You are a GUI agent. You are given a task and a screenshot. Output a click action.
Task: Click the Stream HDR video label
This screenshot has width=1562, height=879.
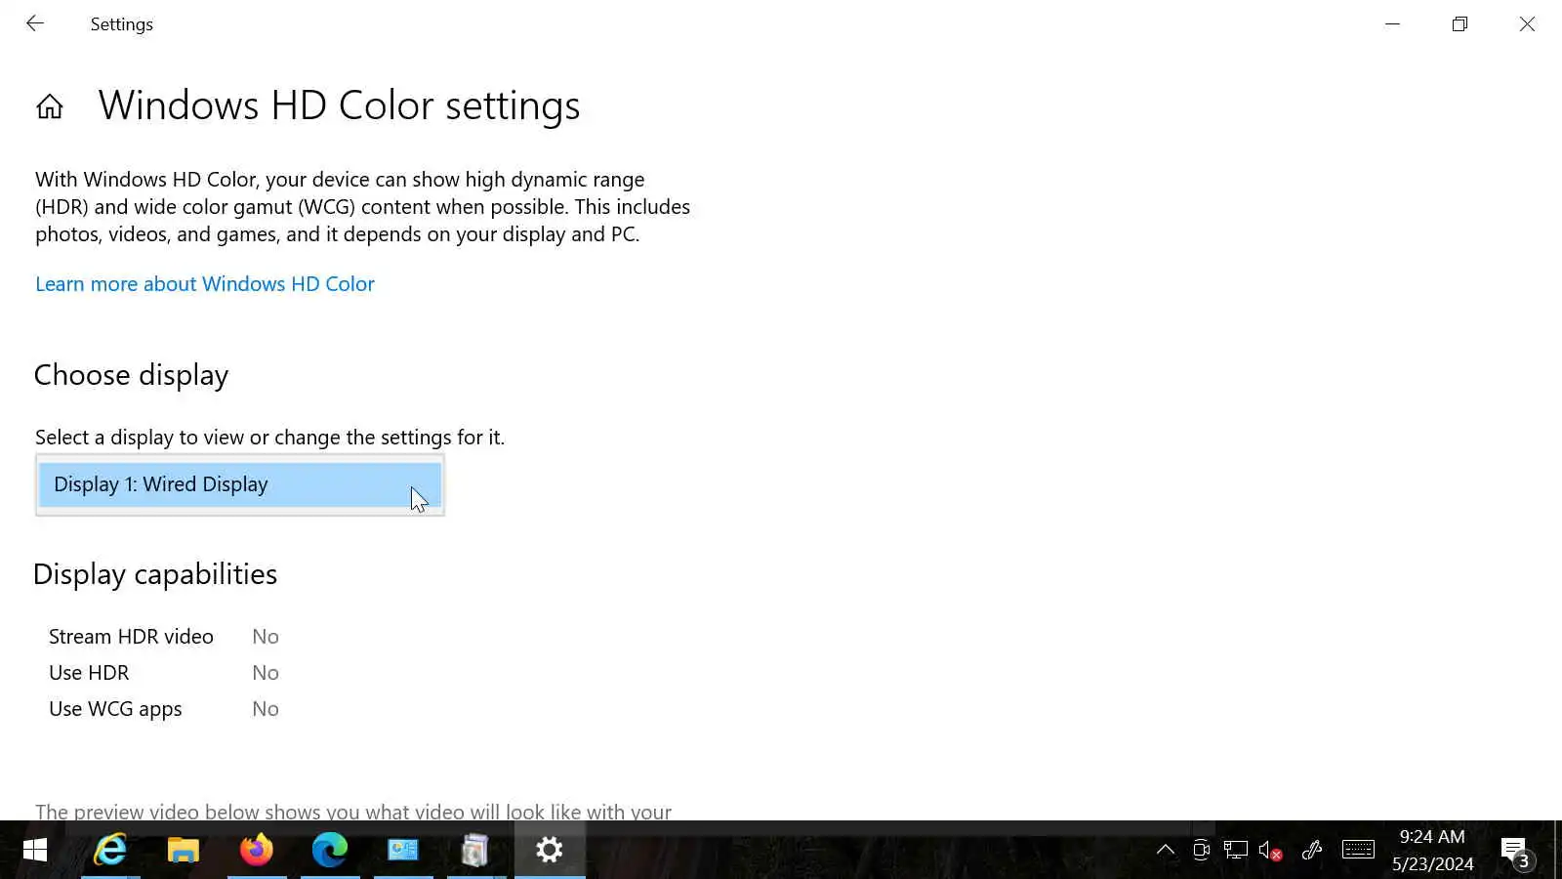pos(131,637)
